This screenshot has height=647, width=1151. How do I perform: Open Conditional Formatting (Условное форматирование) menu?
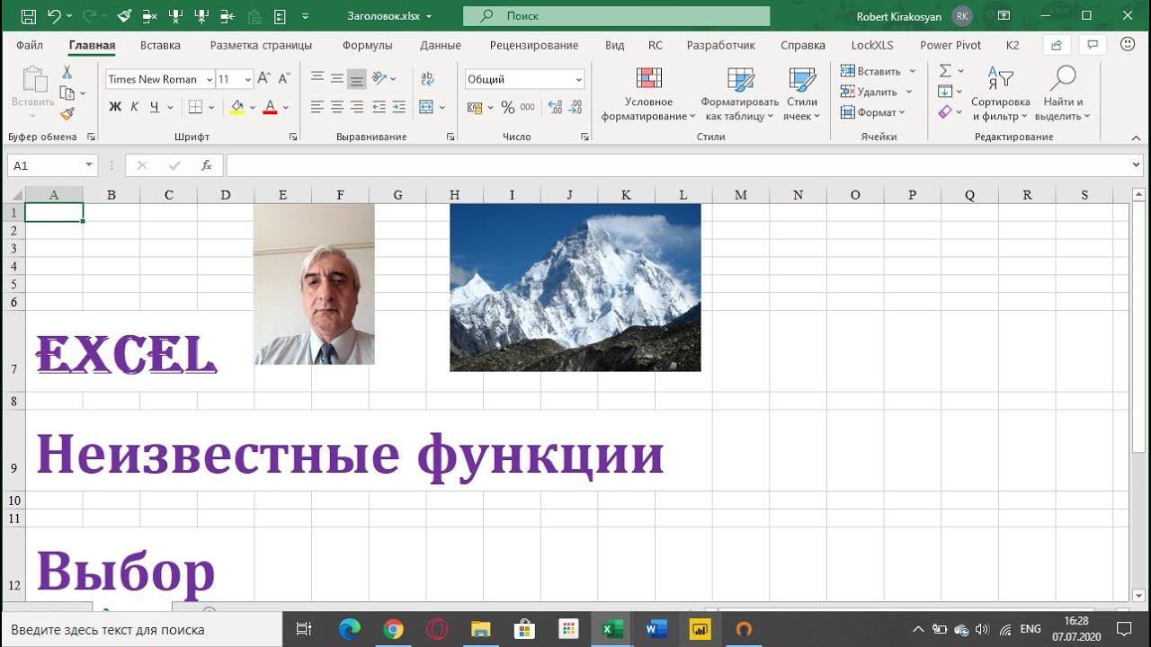coord(648,94)
